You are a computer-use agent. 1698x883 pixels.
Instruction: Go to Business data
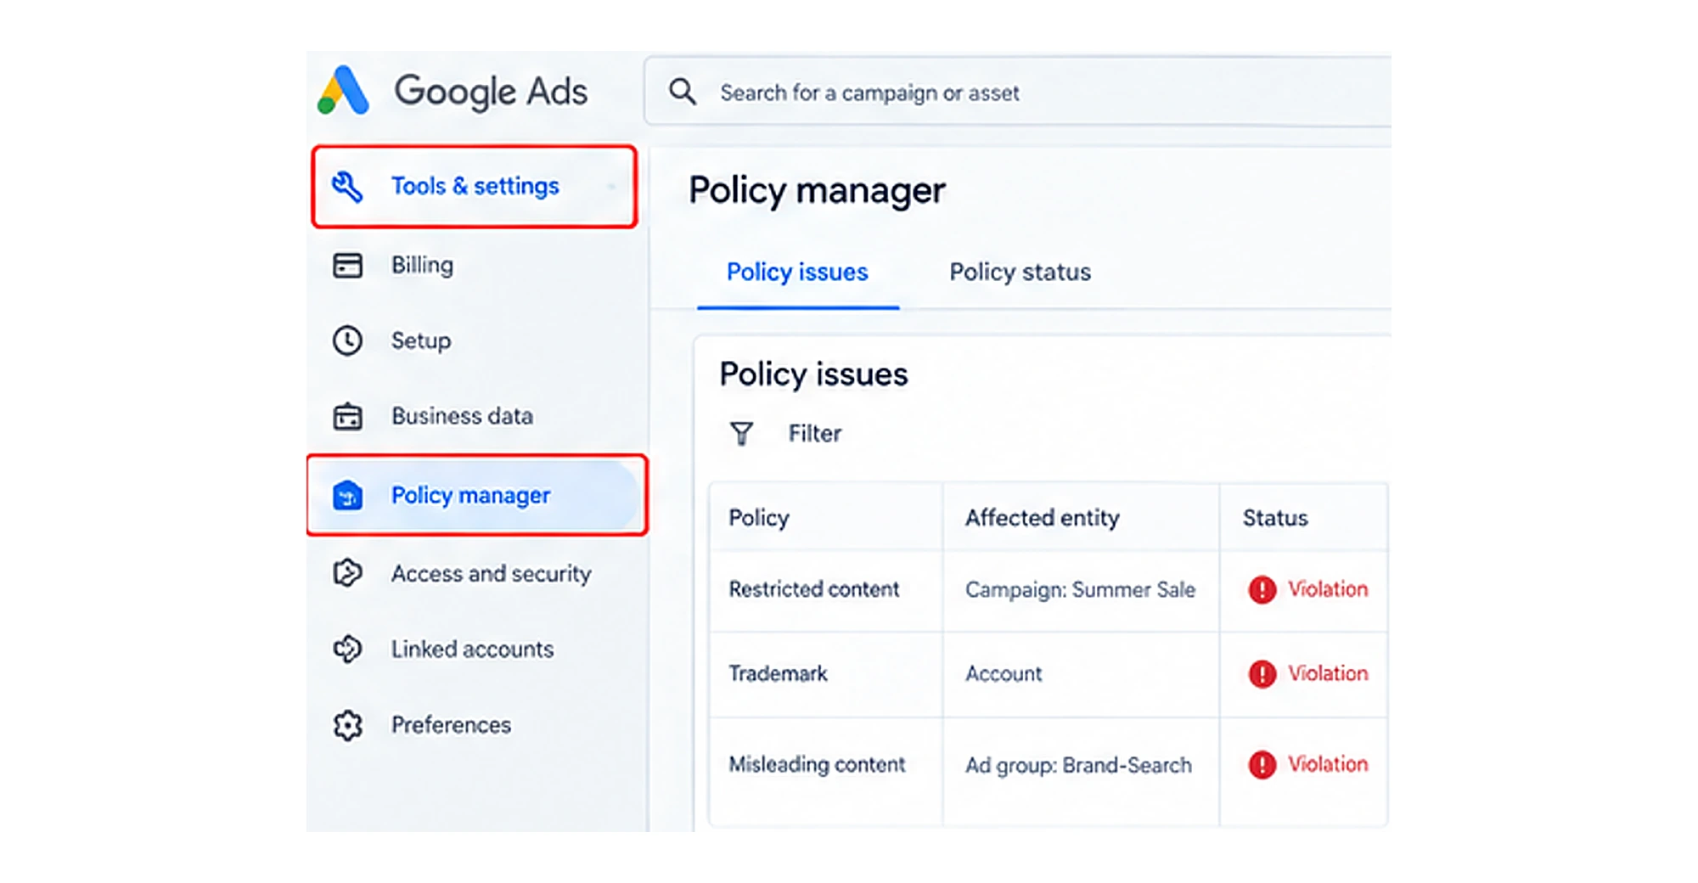[462, 416]
